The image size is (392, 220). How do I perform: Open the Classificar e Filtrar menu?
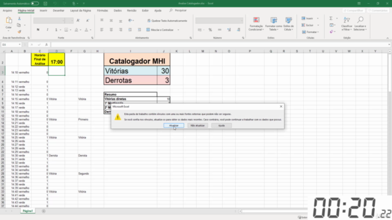click(x=347, y=24)
